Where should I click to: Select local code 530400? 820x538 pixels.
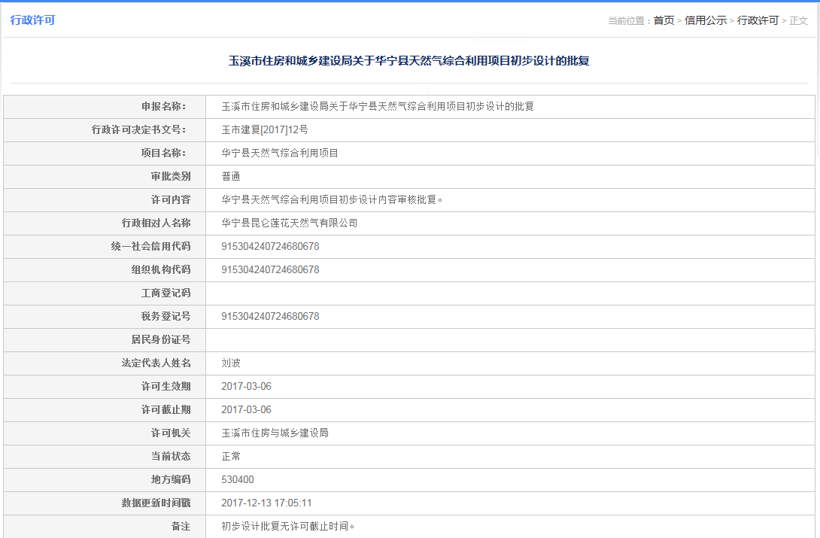[238, 479]
